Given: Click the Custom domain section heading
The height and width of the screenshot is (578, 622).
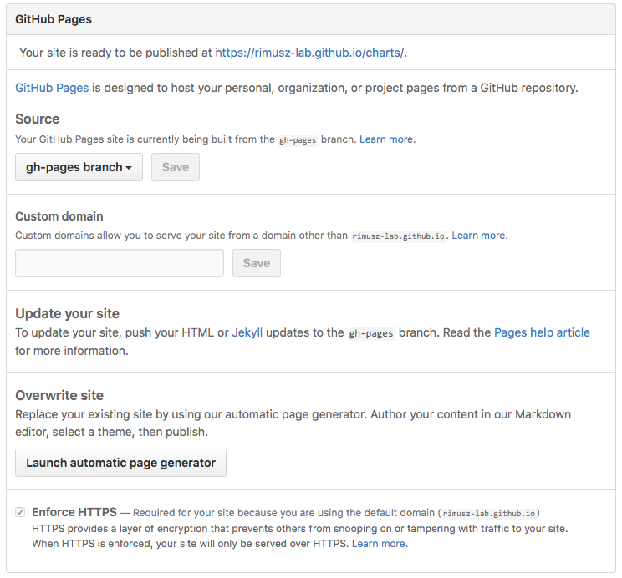Looking at the screenshot, I should click(59, 216).
